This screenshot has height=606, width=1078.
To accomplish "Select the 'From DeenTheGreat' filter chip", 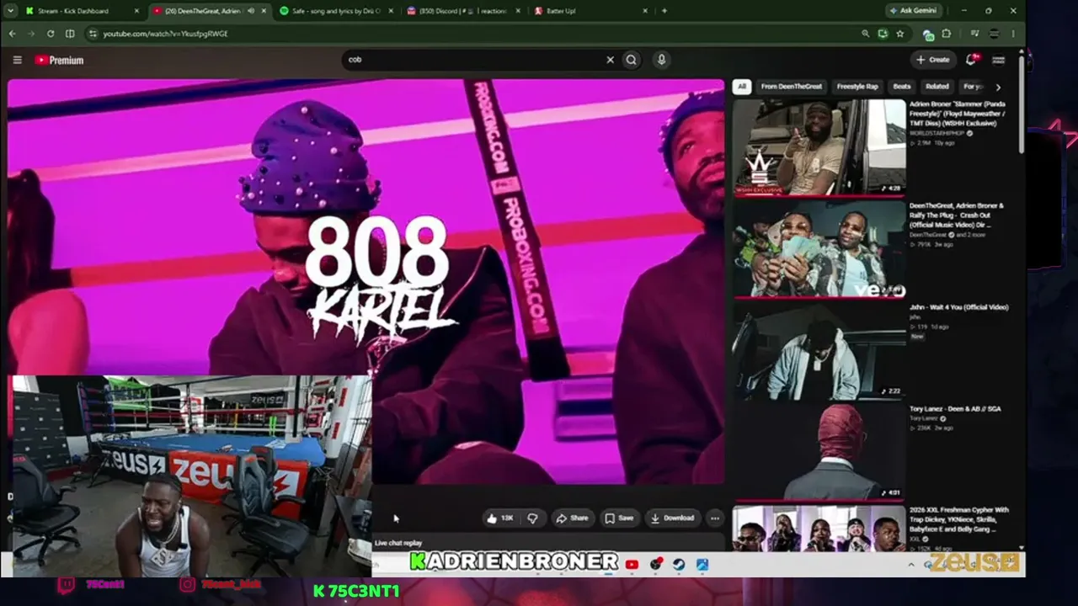I will coord(791,87).
